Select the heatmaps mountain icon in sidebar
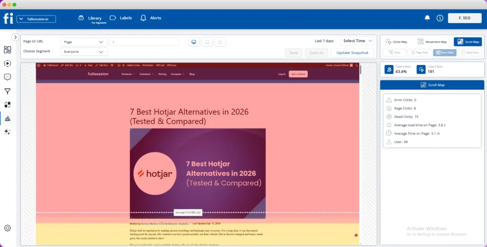 [8, 119]
